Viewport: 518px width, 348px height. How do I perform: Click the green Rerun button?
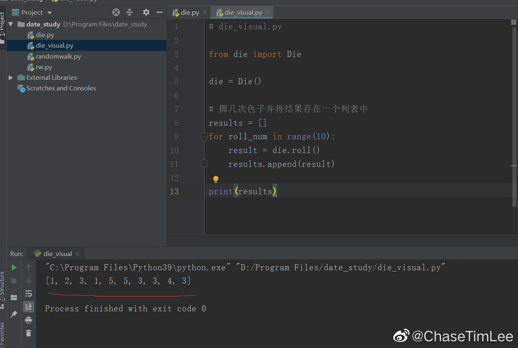[14, 267]
